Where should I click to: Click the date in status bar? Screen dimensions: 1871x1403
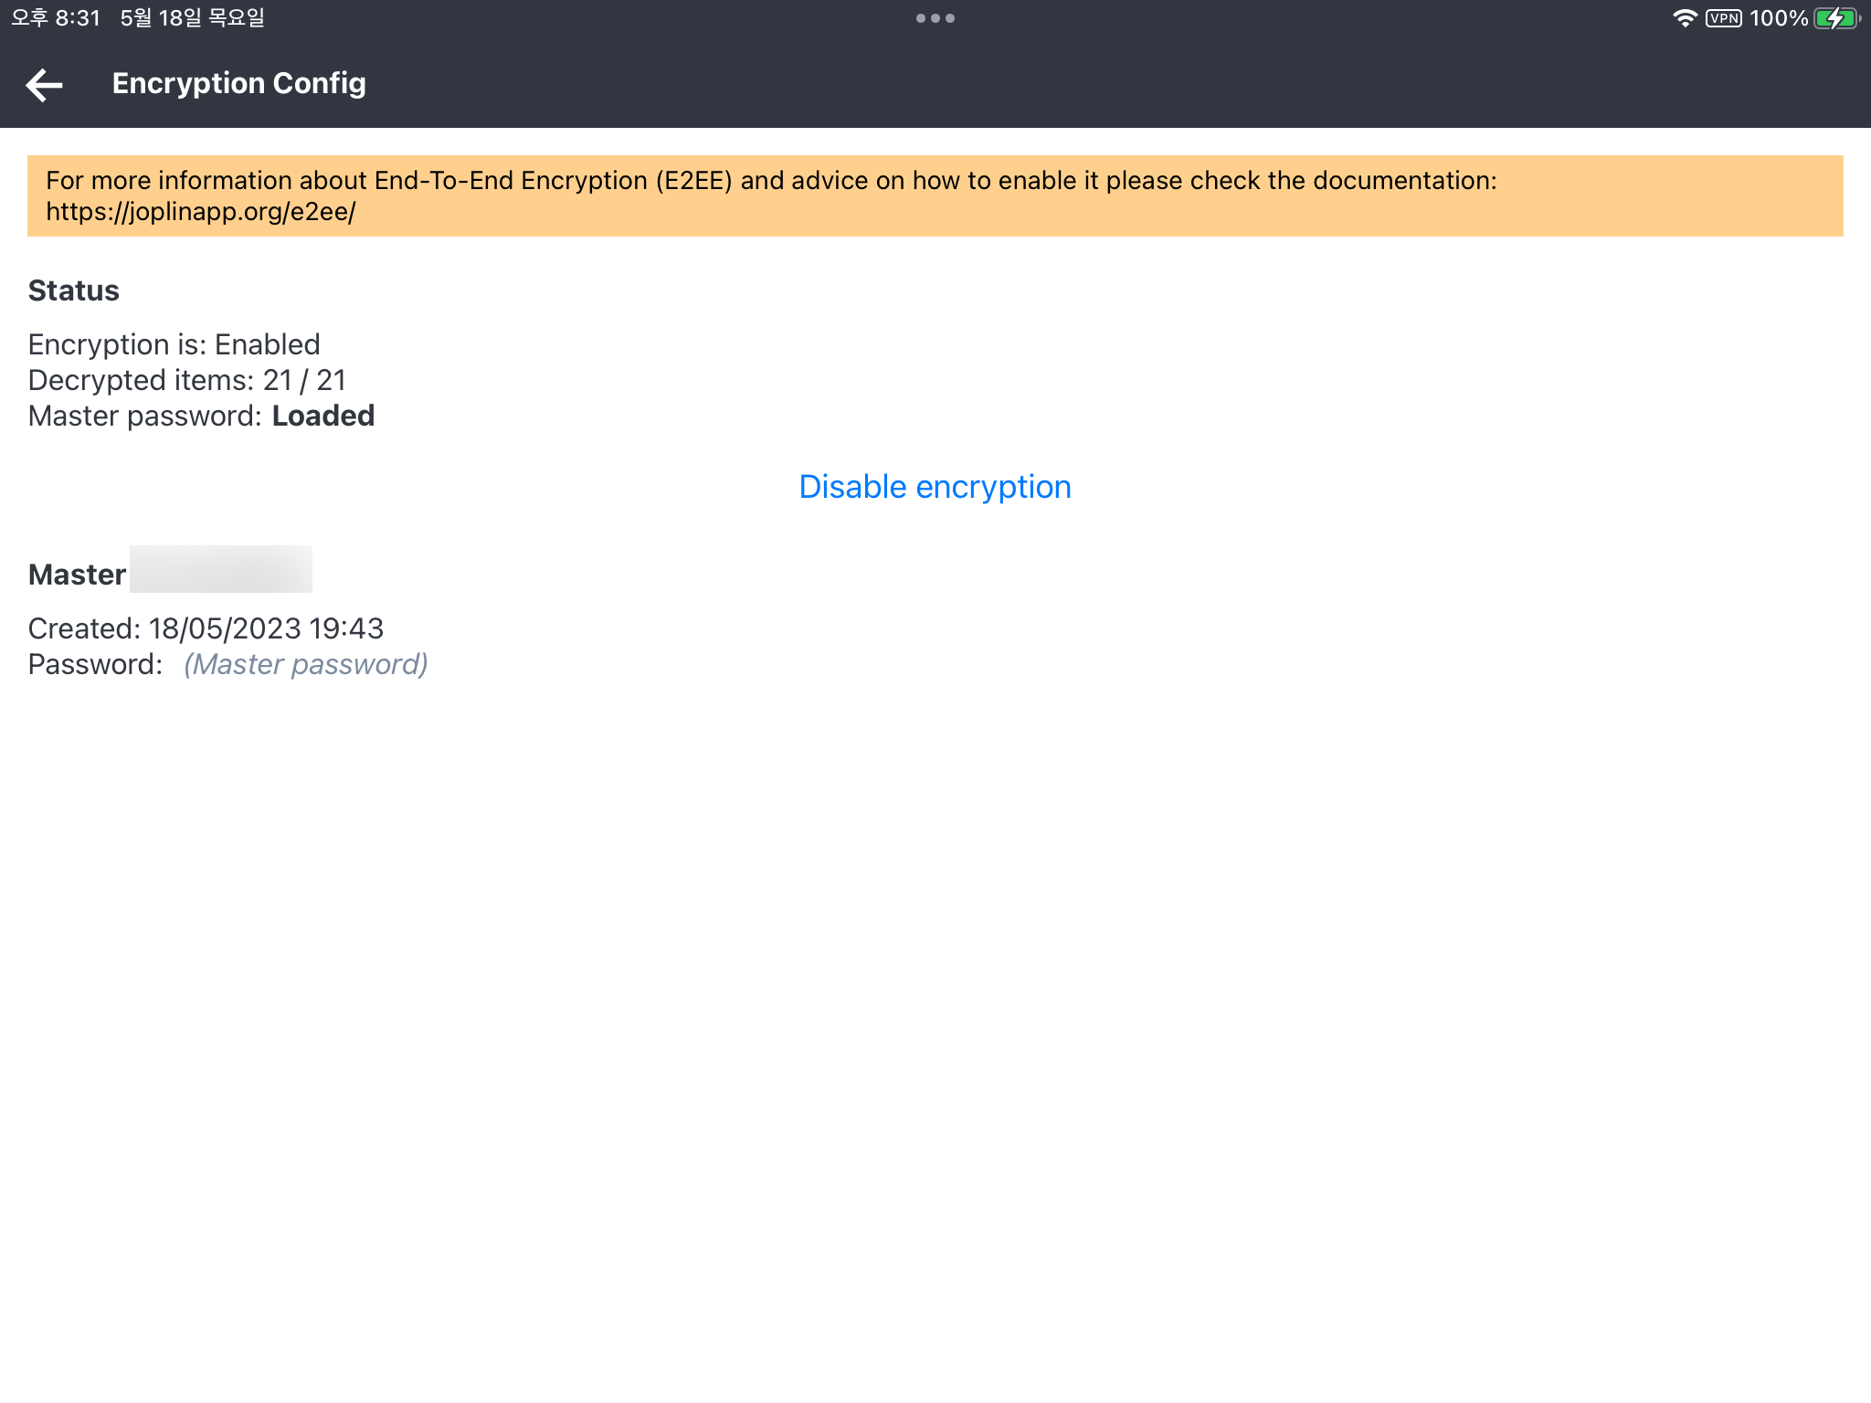point(192,18)
